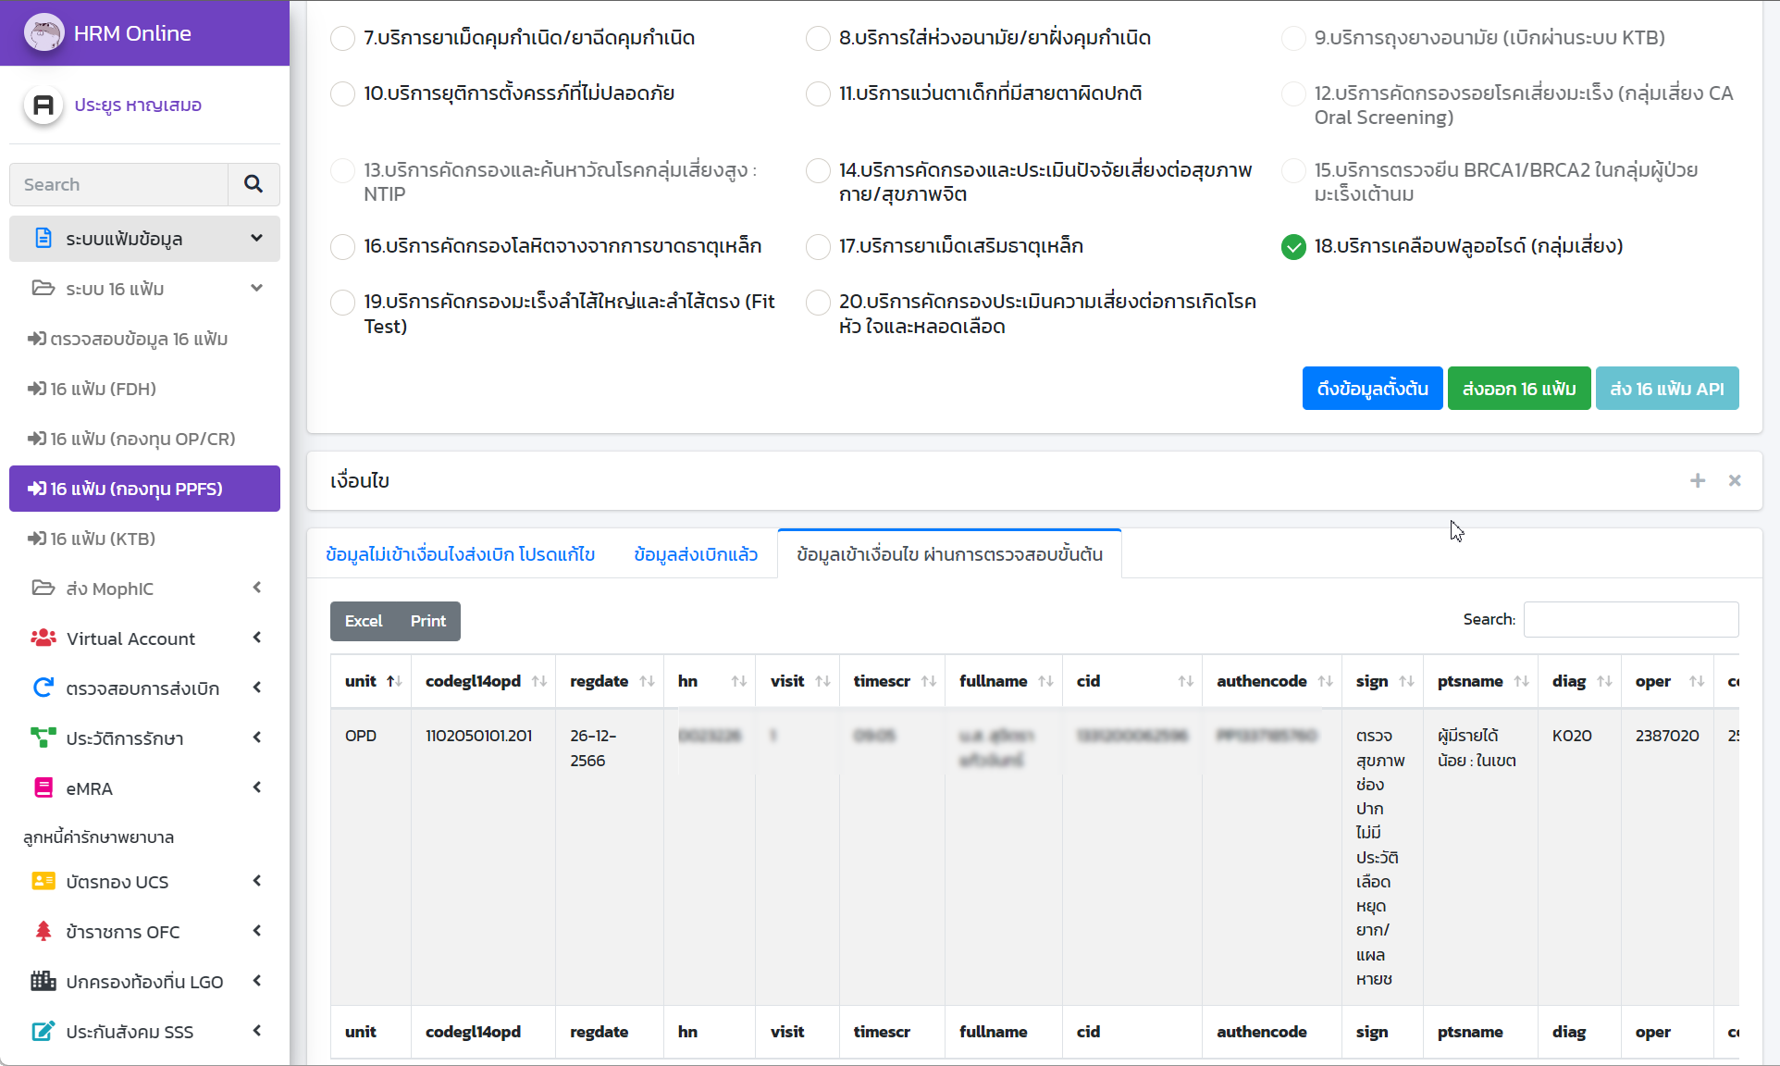The image size is (1780, 1066).
Task: Open the ข้อมูลไม่เข้าเงื่อนไขส่งเบิก tab
Action: tap(460, 553)
